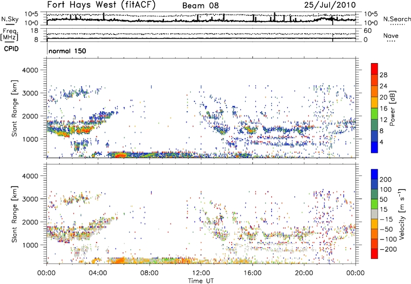Click the '2000' tick of velocity panel

(30, 222)
